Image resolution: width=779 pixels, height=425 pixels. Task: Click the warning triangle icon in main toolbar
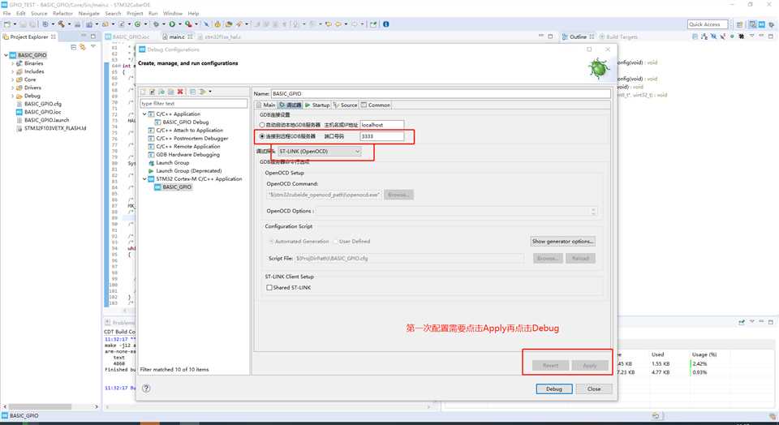tap(217, 24)
